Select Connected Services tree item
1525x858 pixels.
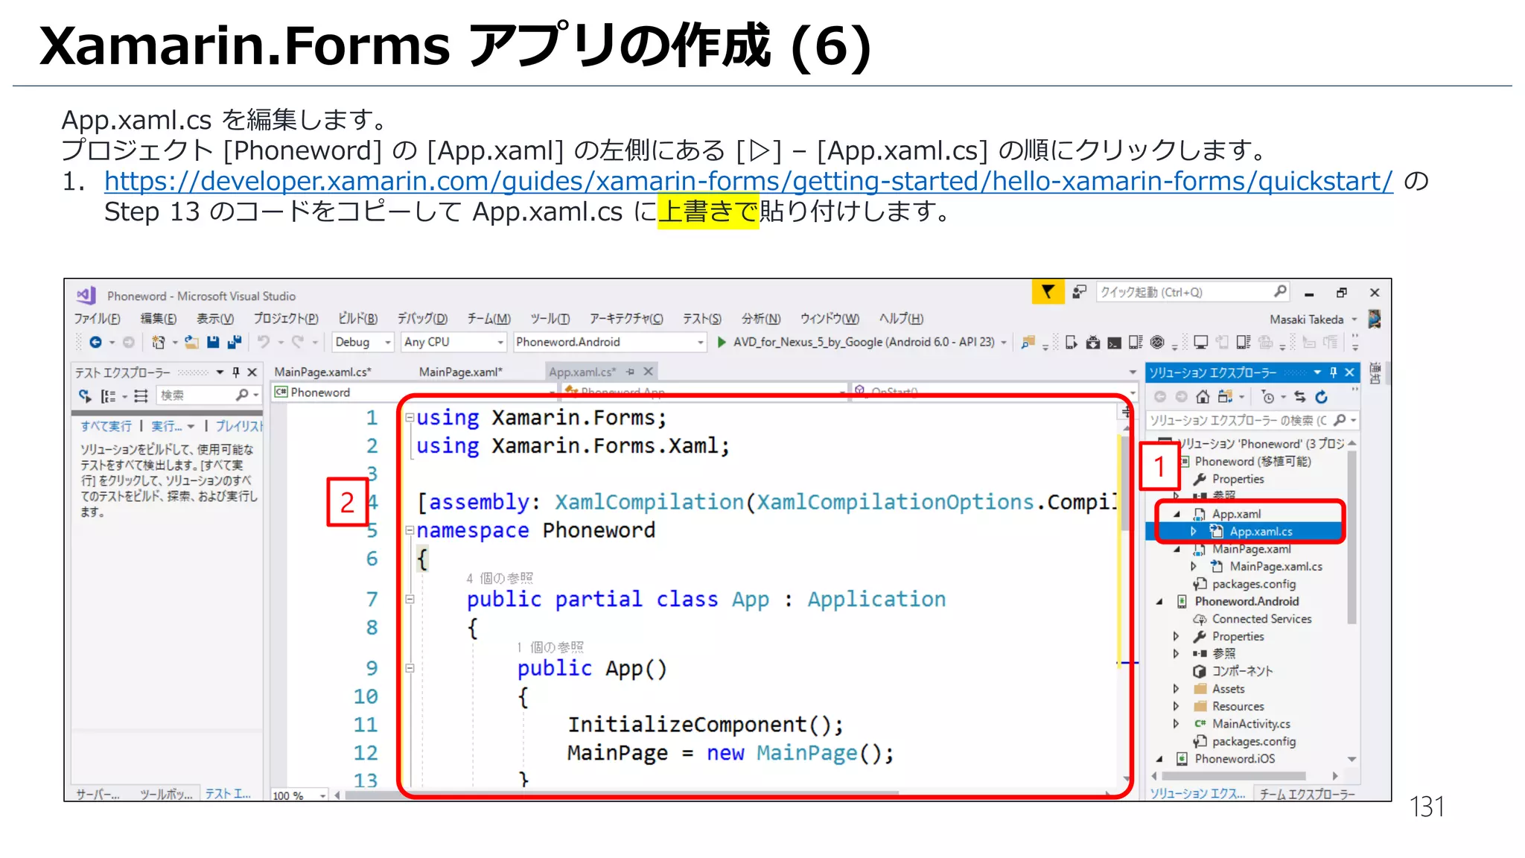(1261, 619)
